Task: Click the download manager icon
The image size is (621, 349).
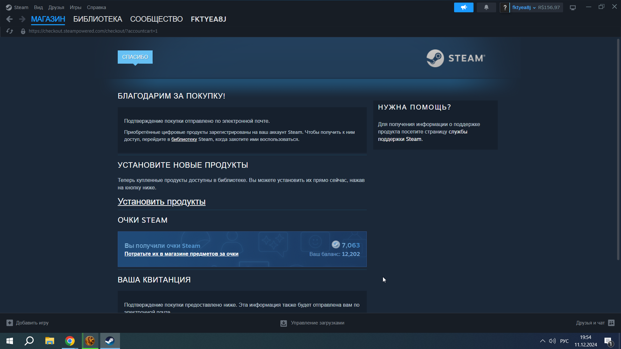Action: tap(284, 323)
